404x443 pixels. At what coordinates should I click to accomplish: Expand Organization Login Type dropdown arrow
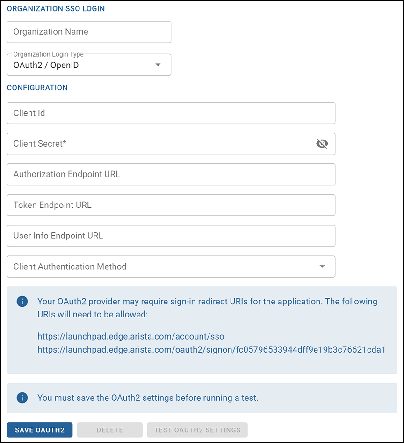click(x=158, y=65)
